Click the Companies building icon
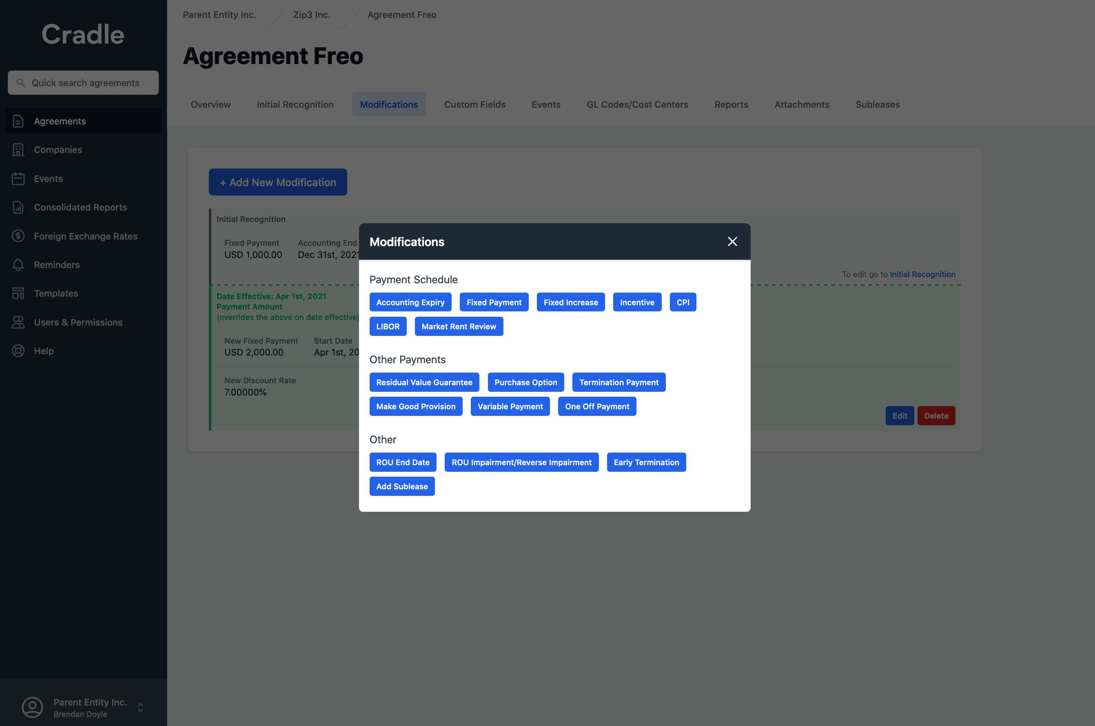 (x=18, y=150)
